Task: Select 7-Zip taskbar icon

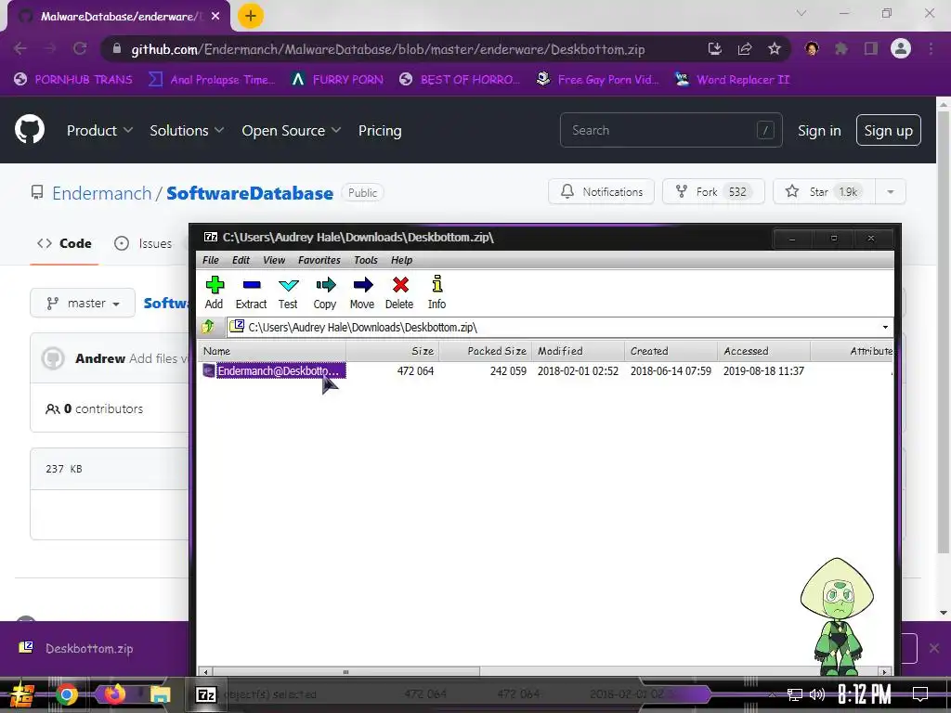Action: point(206,694)
